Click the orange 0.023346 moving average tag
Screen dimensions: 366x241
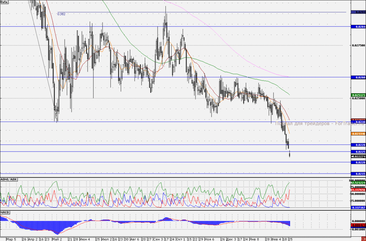(358, 134)
